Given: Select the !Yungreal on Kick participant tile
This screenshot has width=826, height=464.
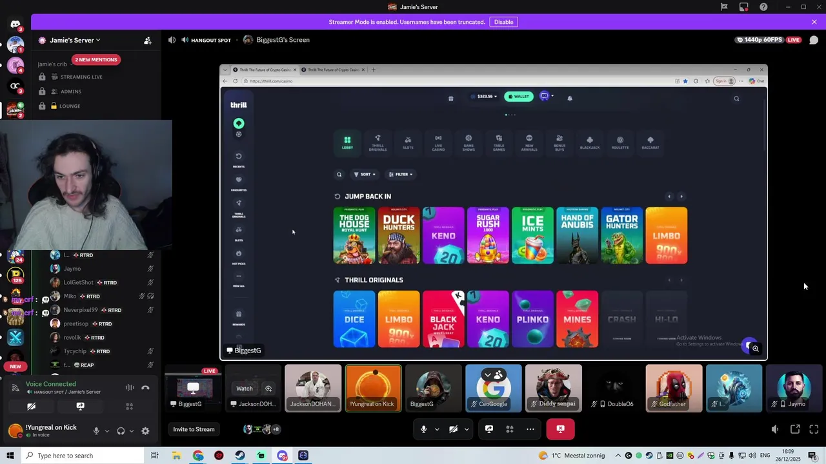Looking at the screenshot, I should pyautogui.click(x=374, y=389).
